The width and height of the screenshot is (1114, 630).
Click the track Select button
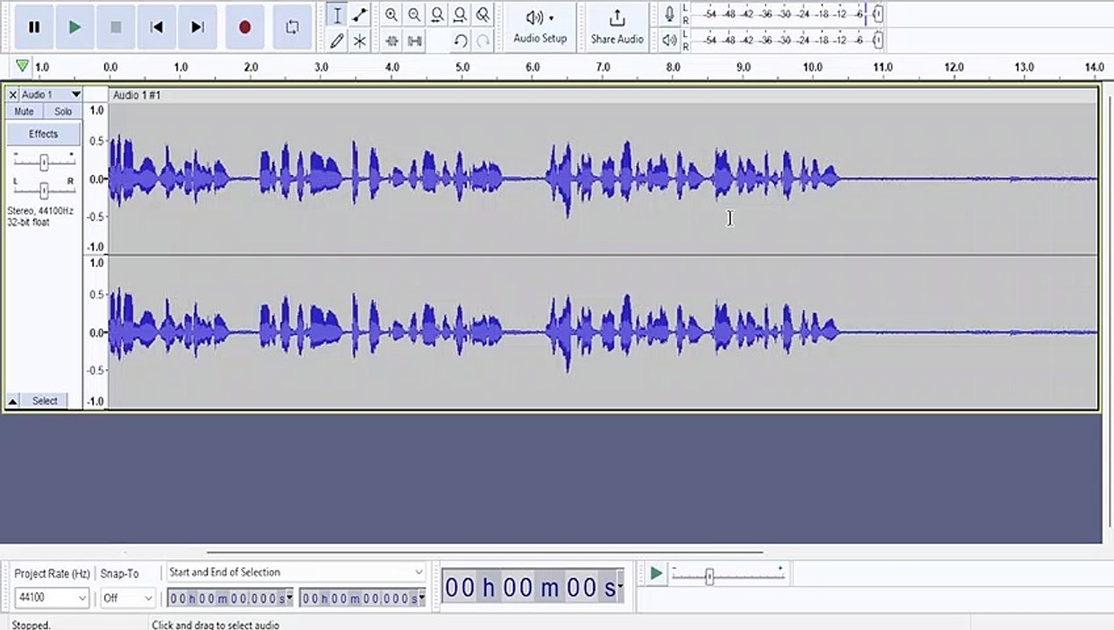click(46, 401)
